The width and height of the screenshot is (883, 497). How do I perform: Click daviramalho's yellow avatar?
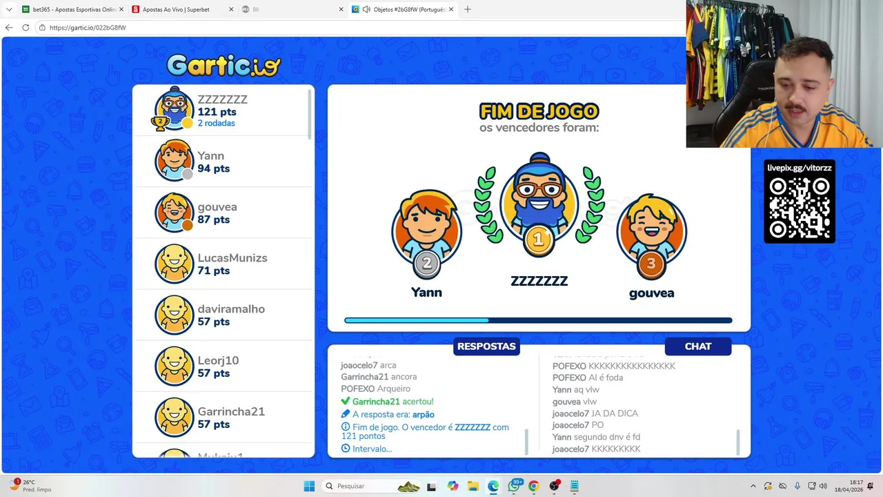(174, 314)
